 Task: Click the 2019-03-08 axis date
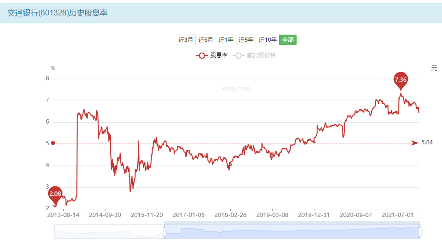pyautogui.click(x=273, y=215)
